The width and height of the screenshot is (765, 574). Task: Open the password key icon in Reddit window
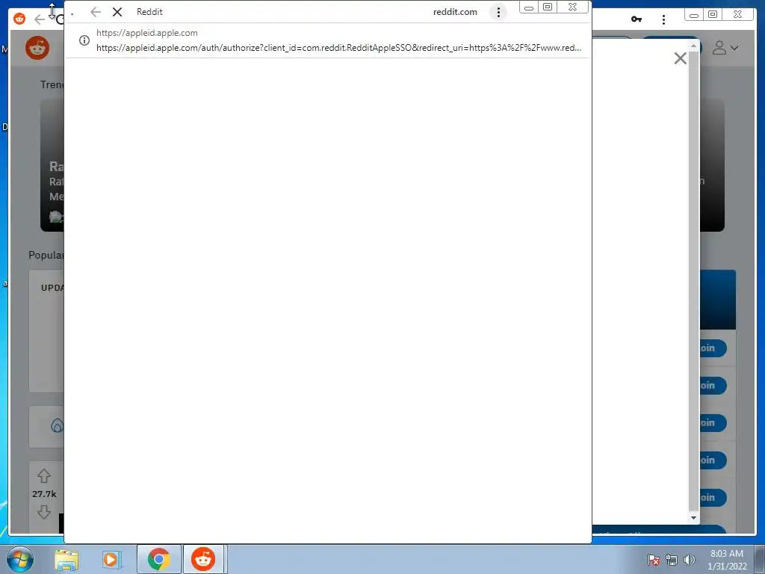pyautogui.click(x=637, y=19)
